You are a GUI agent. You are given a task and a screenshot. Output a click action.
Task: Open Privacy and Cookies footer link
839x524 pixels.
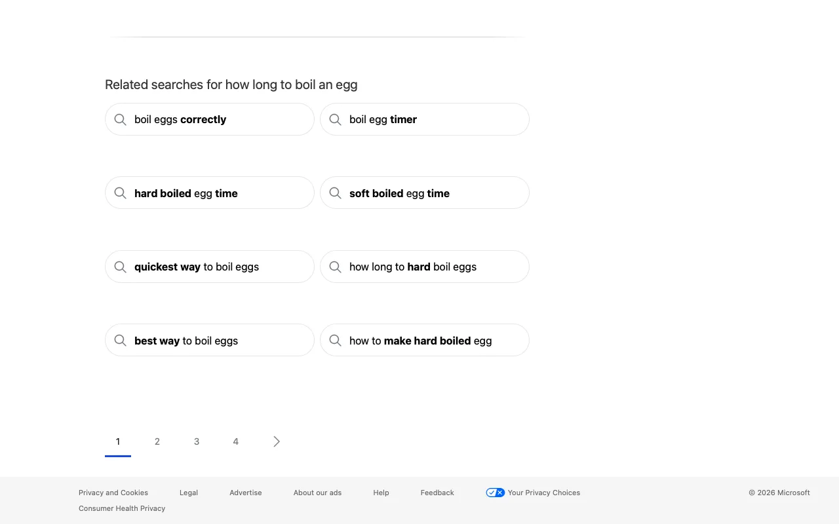[x=113, y=493]
